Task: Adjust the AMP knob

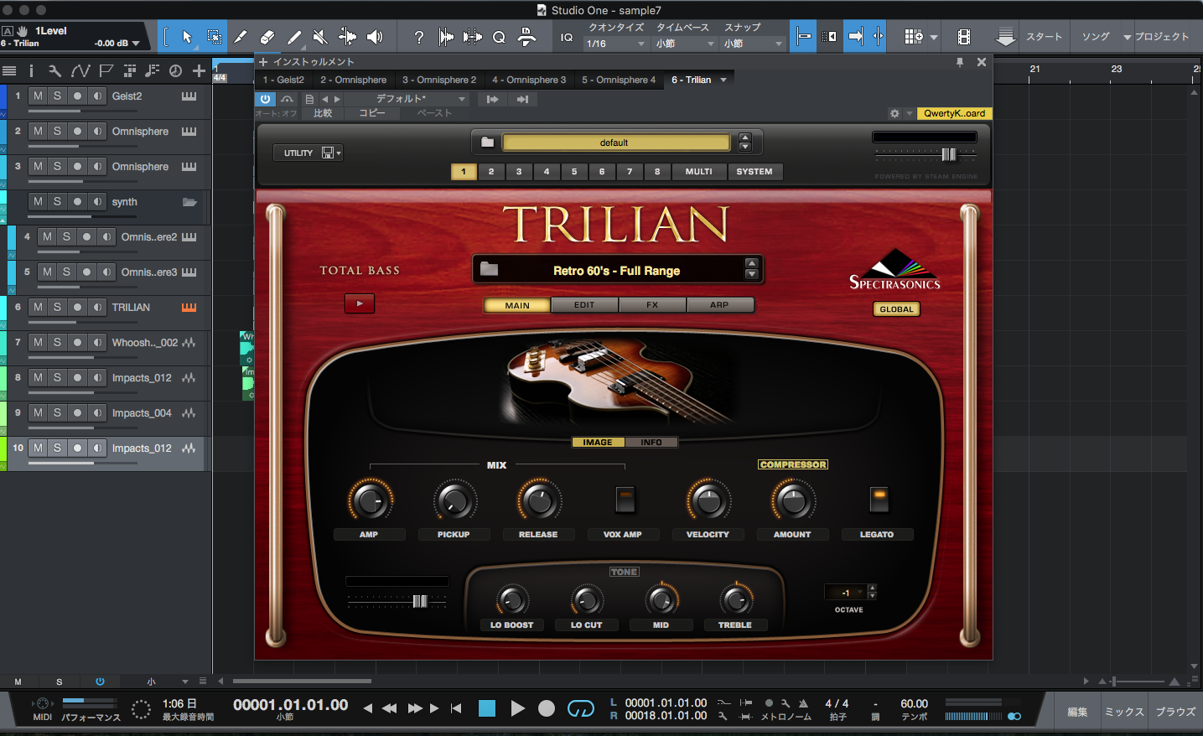Action: (370, 500)
